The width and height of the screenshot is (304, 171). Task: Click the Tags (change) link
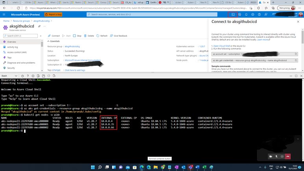tap(56, 70)
